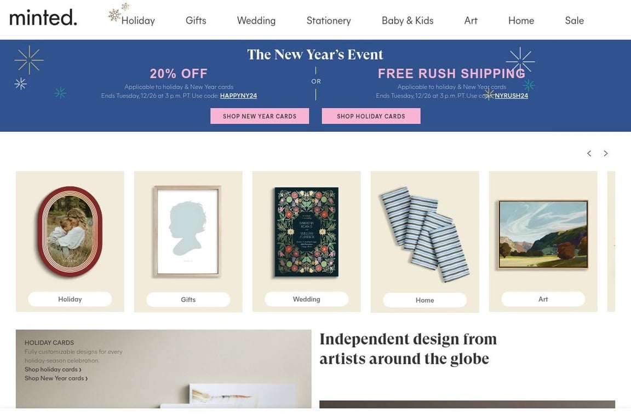Follow the Shop New Year cards link

(55, 378)
